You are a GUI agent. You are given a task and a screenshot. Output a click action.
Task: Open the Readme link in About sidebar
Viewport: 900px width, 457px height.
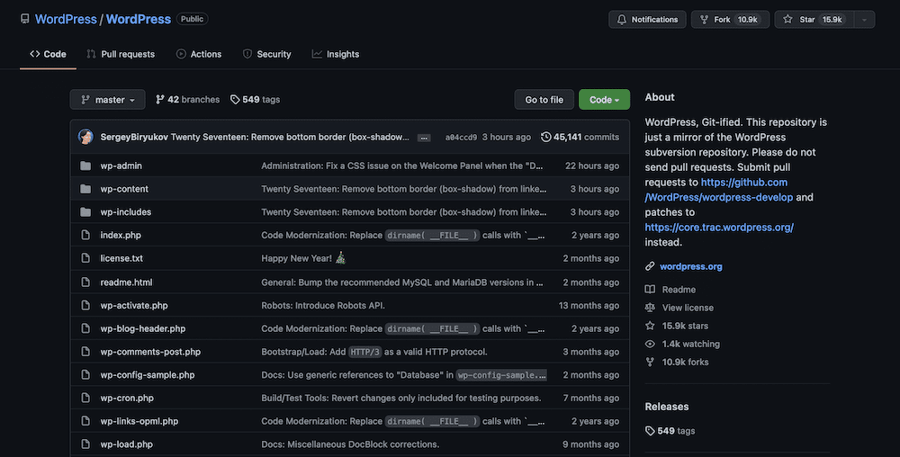[x=679, y=290]
